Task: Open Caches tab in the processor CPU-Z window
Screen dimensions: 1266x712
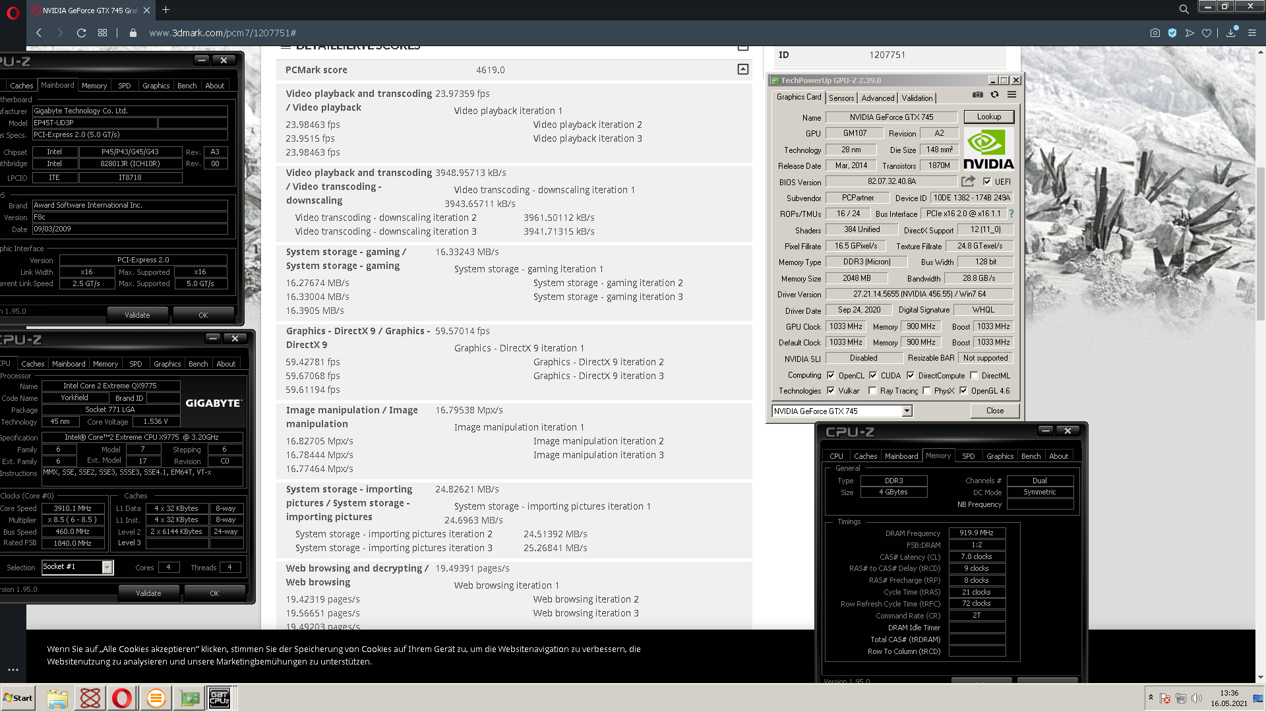Action: (33, 364)
